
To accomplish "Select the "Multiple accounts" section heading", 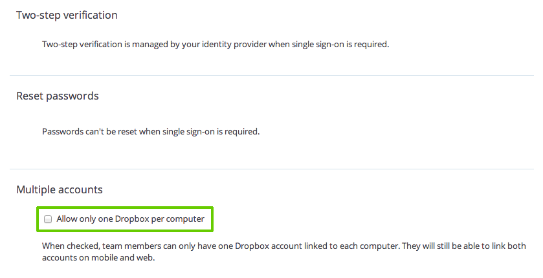I will click(59, 190).
